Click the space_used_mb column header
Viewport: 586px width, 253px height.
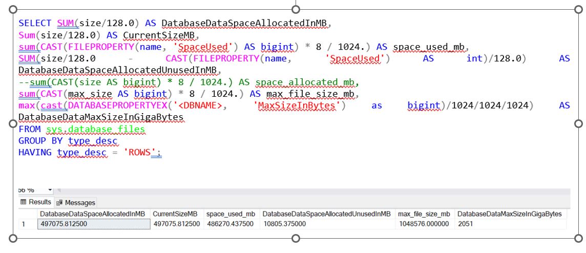tap(230, 214)
